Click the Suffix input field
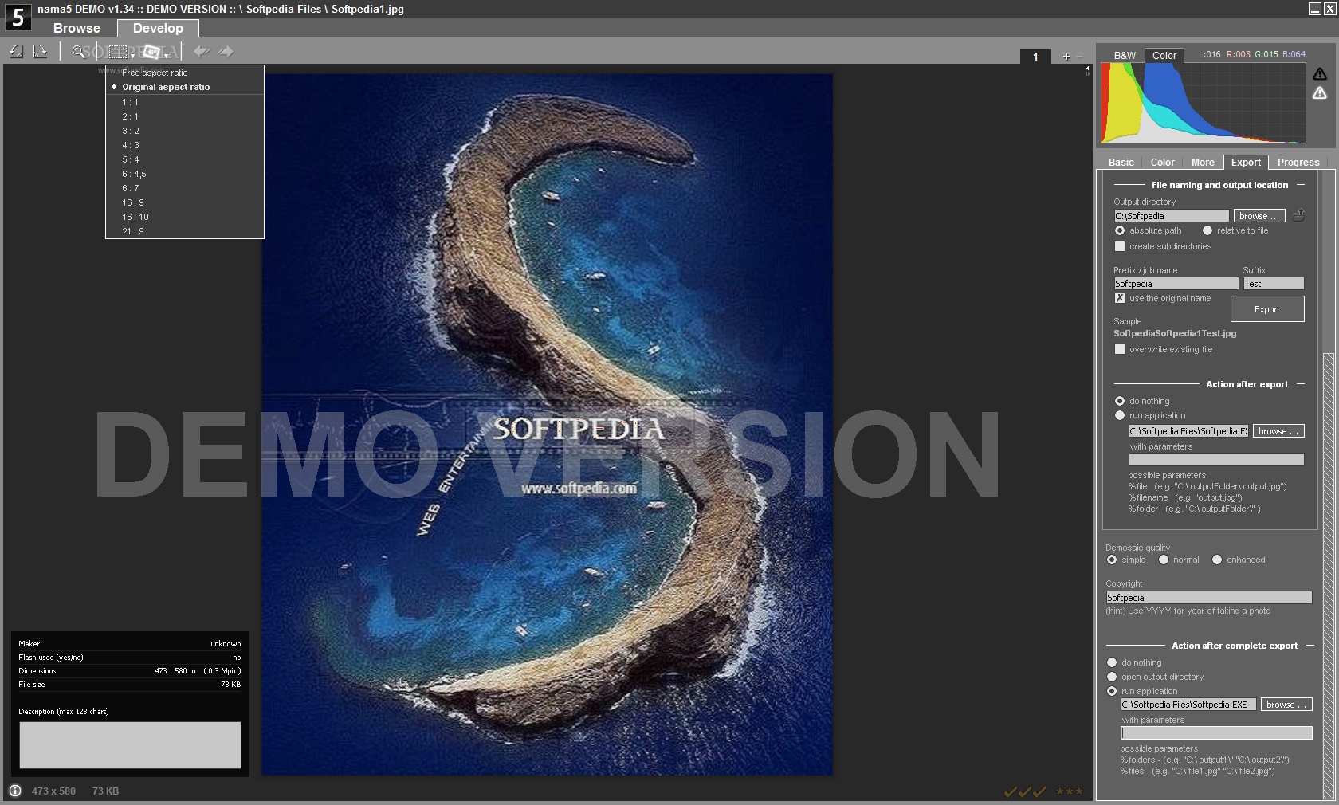The height and width of the screenshot is (805, 1339). coord(1274,284)
